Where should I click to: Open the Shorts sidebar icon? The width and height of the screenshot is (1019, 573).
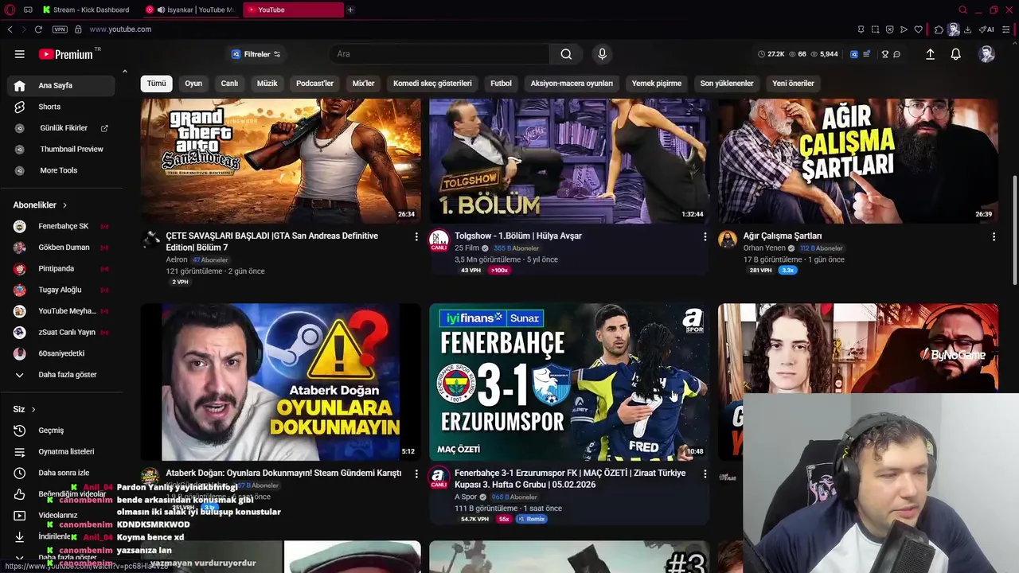[x=20, y=107]
